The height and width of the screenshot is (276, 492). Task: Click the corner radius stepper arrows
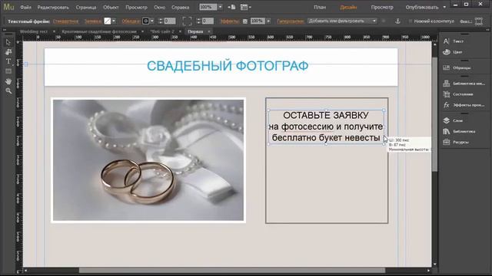198,21
